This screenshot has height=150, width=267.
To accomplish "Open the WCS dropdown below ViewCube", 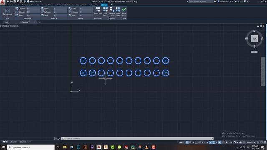I will pyautogui.click(x=254, y=52).
